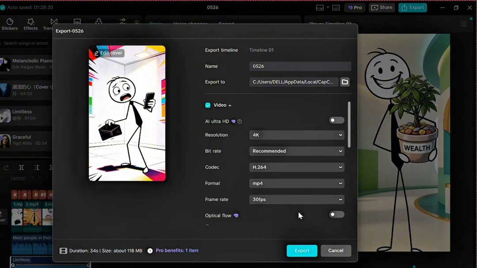Click the top-right Export button
This screenshot has width=477, height=268.
(x=413, y=7)
